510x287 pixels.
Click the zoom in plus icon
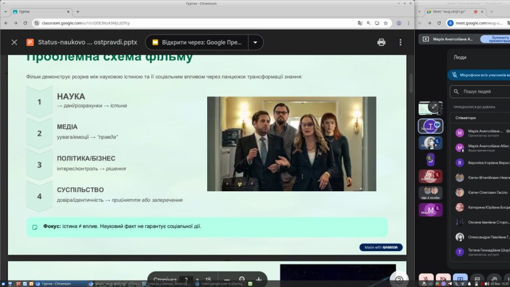click(x=258, y=280)
